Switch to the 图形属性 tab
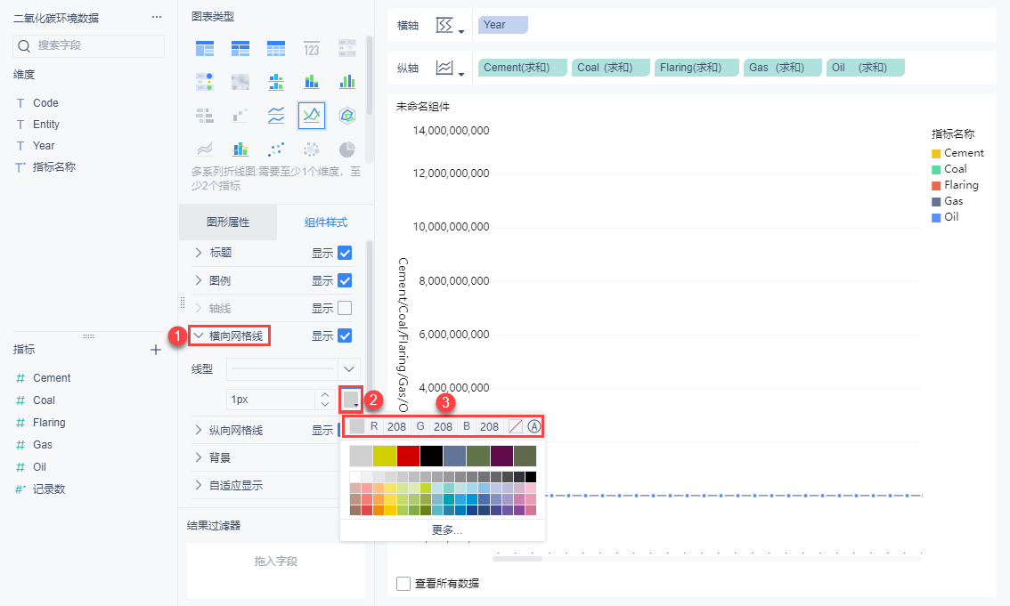The height and width of the screenshot is (606, 1010). click(228, 222)
